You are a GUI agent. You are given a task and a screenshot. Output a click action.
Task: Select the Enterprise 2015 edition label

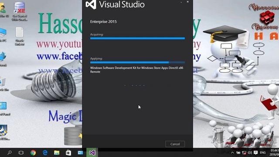pos(103,22)
